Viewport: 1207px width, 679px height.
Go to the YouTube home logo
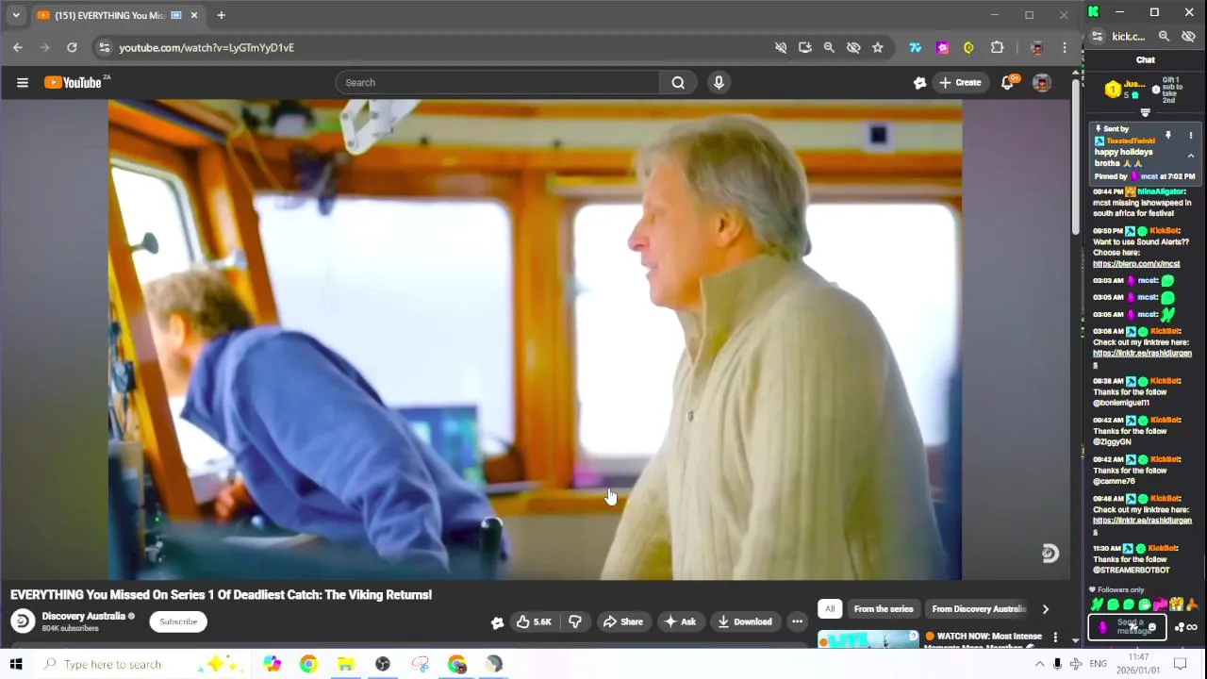pyautogui.click(x=74, y=83)
